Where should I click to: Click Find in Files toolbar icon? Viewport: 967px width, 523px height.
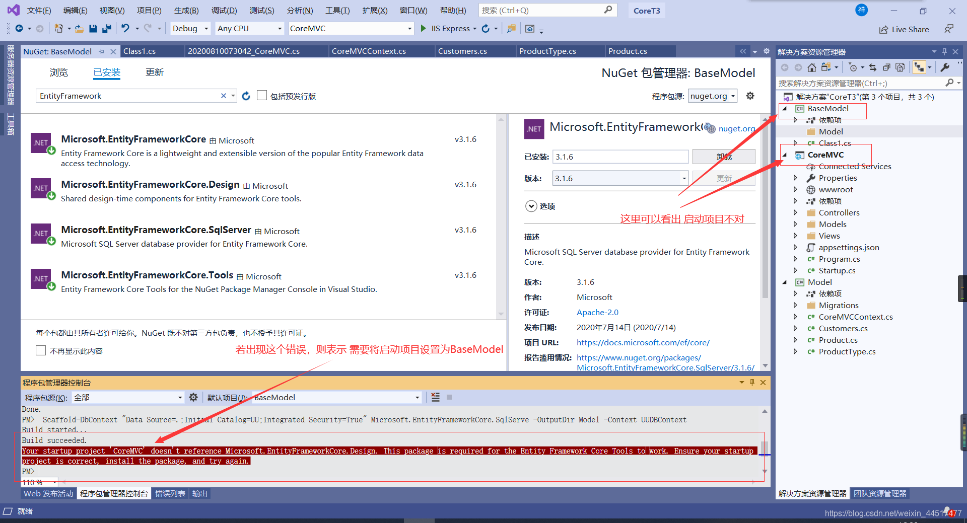tap(511, 29)
